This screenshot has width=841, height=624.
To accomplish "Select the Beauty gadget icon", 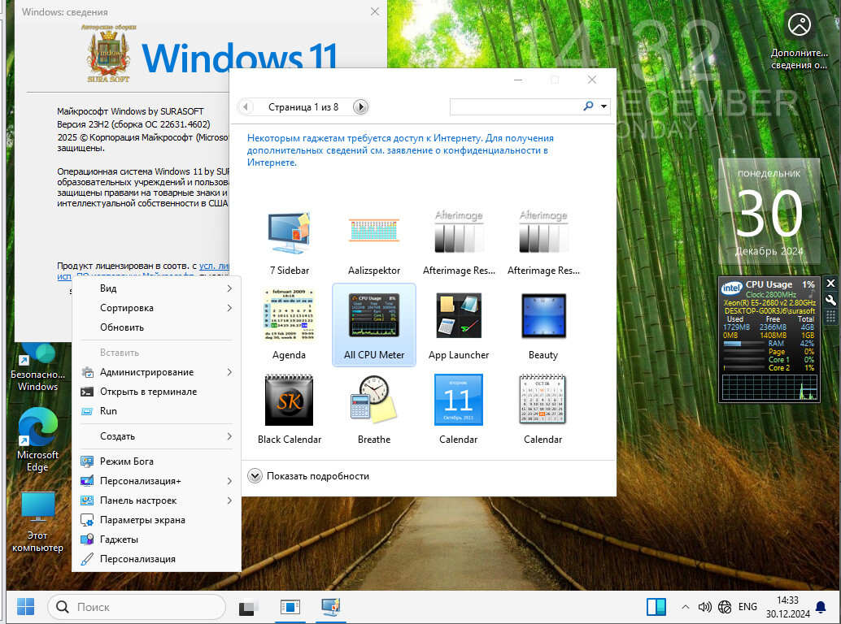I will click(543, 315).
